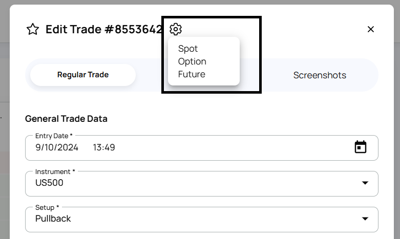Image resolution: width=400 pixels, height=239 pixels.
Task: Click the Instrument field label
Action: coord(54,171)
